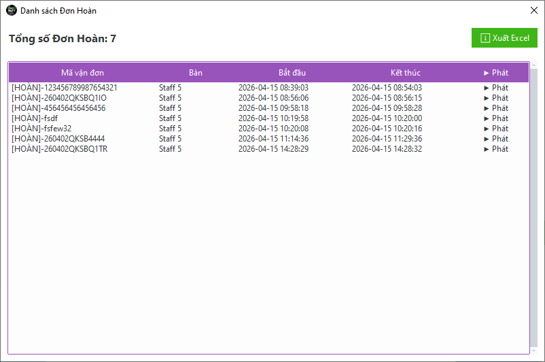
Task: Select the [HOÀN]-fsfew32 order row
Action: tap(41, 129)
